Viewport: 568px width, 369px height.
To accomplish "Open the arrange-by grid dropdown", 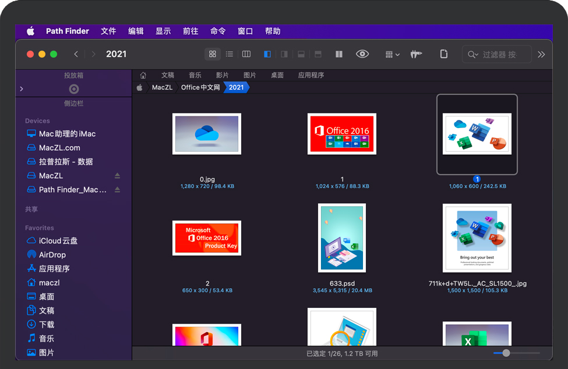I will point(393,54).
